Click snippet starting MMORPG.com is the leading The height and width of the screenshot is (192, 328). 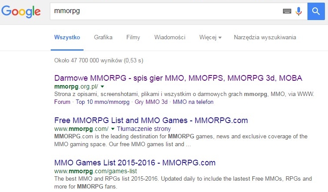click(x=181, y=140)
